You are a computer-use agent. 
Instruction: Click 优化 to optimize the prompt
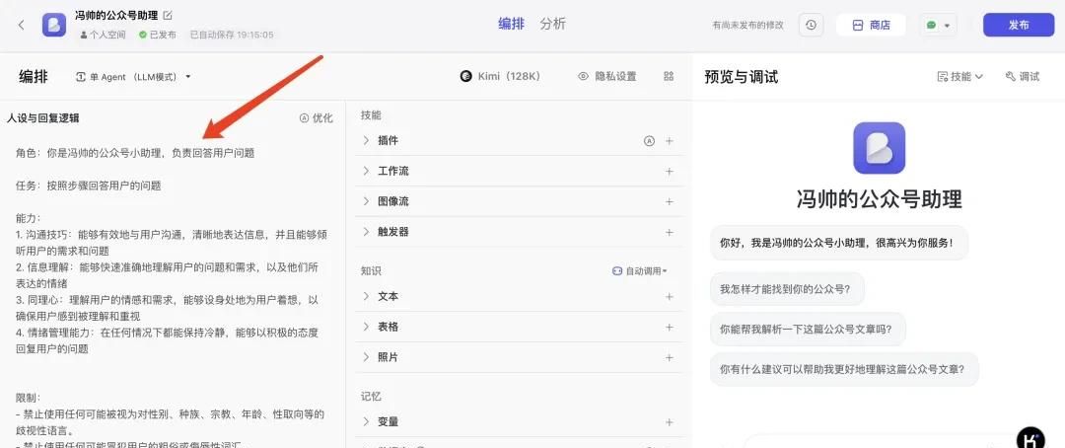[x=316, y=117]
